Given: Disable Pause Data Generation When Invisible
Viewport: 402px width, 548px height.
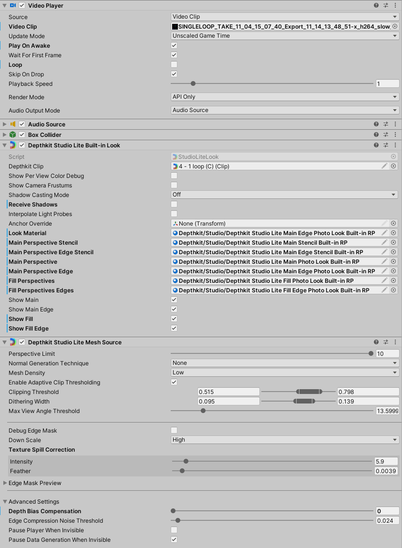Looking at the screenshot, I should click(x=174, y=539).
